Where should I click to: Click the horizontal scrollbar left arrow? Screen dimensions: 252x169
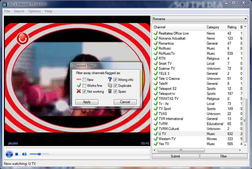tap(155, 150)
